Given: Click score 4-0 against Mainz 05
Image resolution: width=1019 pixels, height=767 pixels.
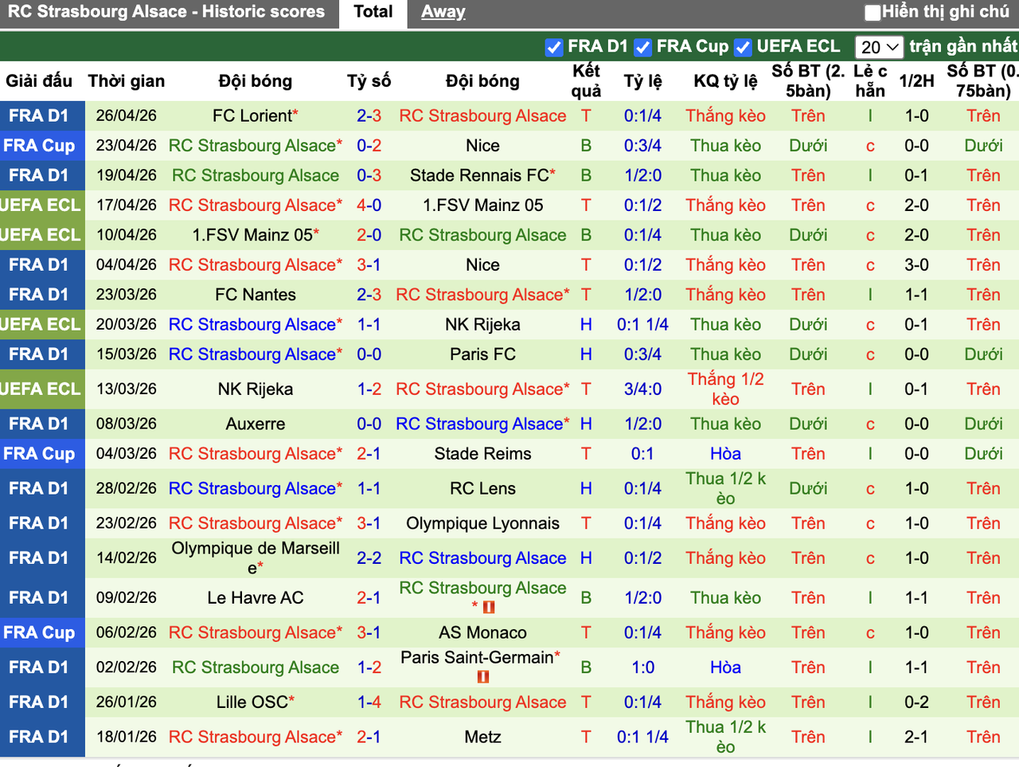Looking at the screenshot, I should click(369, 205).
